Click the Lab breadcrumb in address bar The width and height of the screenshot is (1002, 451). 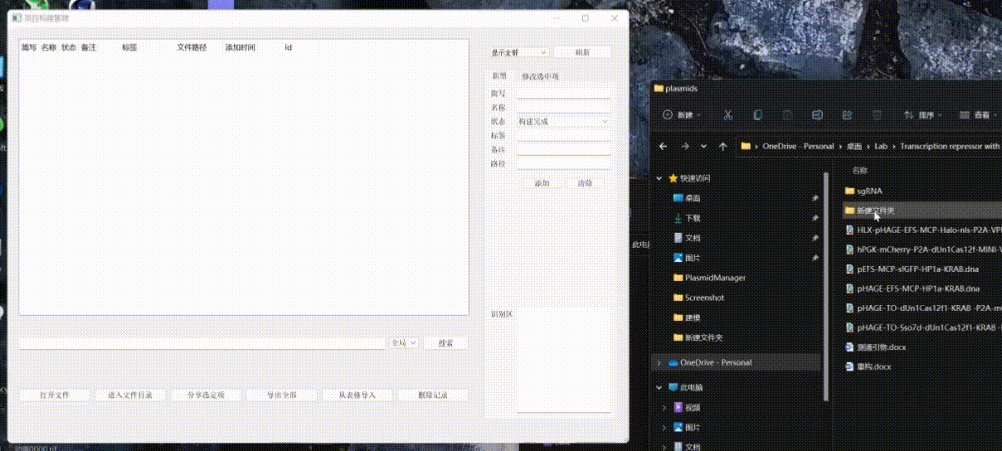tap(880, 146)
